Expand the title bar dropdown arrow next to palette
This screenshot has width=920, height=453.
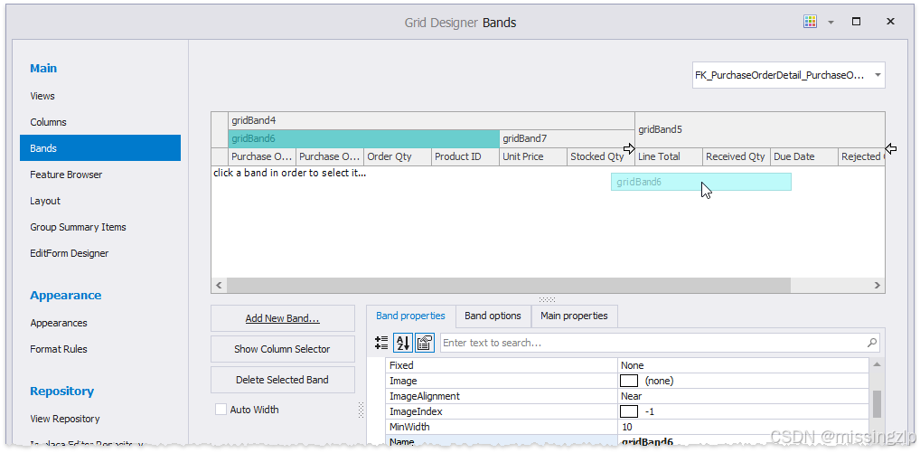(x=831, y=23)
